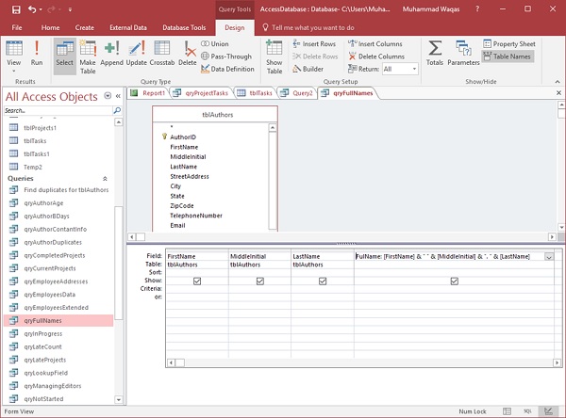Choose the Append query type icon
This screenshot has width=566, height=418.
112,53
